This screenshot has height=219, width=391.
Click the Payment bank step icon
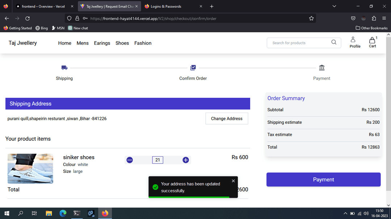tap(322, 67)
